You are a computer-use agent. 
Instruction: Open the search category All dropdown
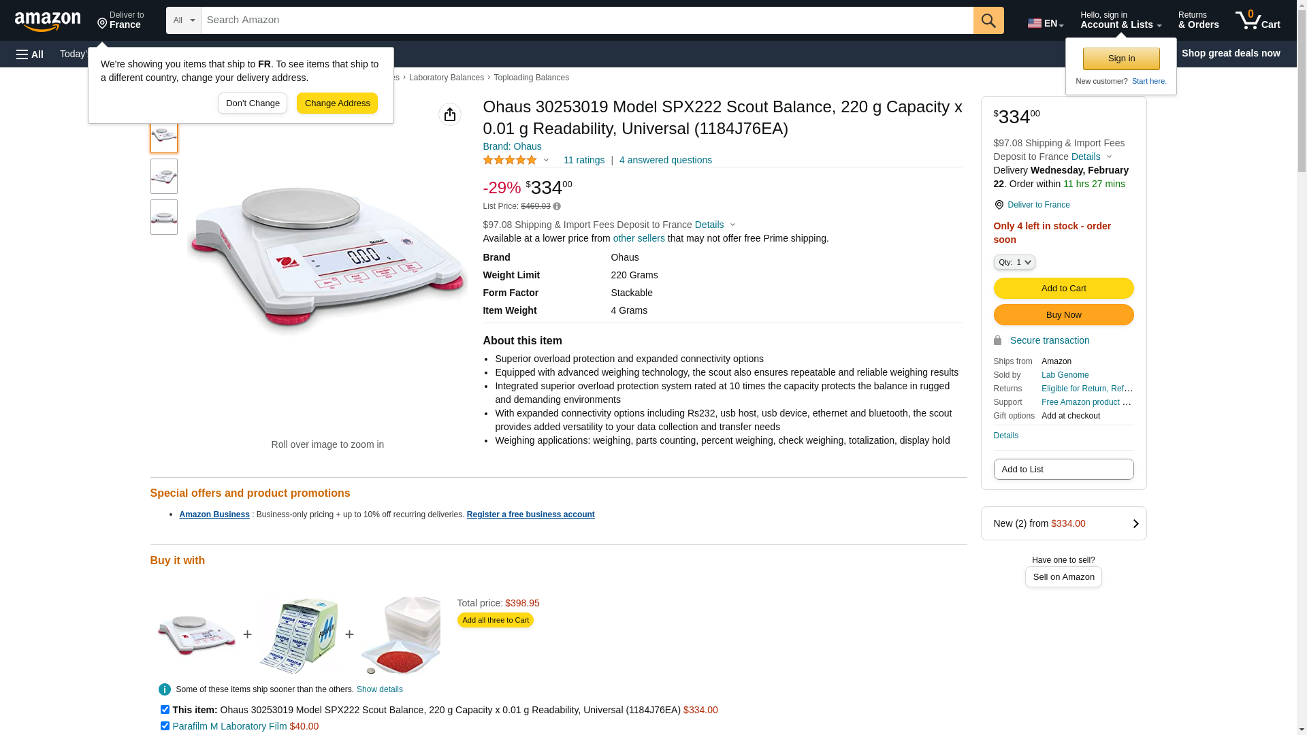(183, 20)
